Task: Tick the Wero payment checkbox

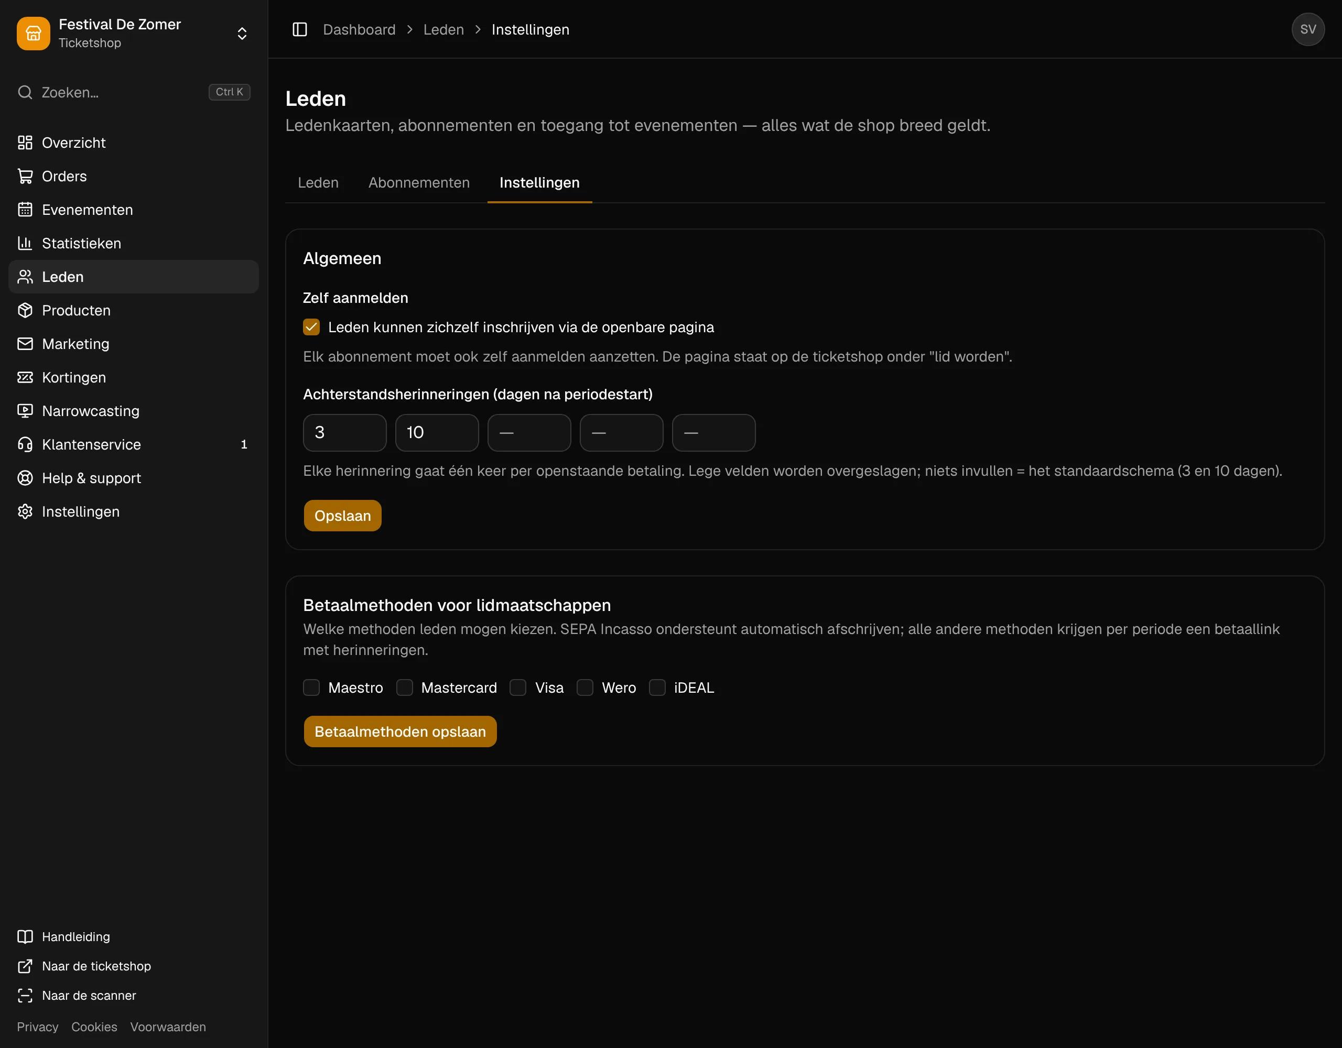Action: click(585, 687)
